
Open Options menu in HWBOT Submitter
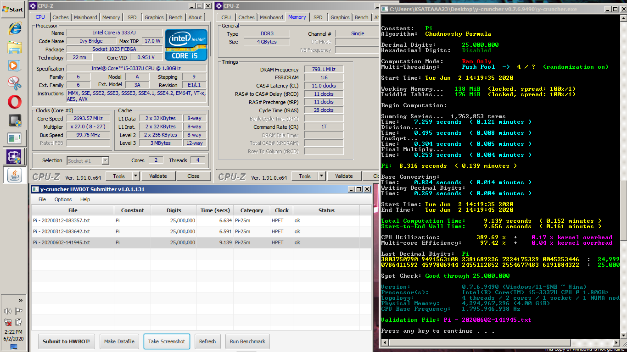63,199
